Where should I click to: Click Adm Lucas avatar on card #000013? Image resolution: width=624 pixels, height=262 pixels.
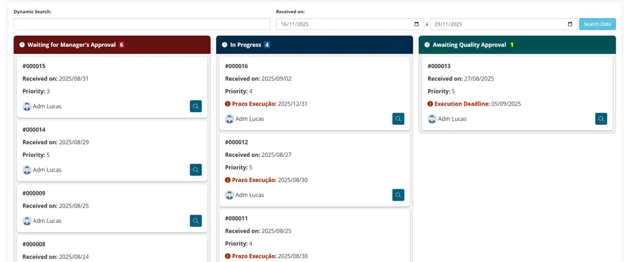coord(432,119)
